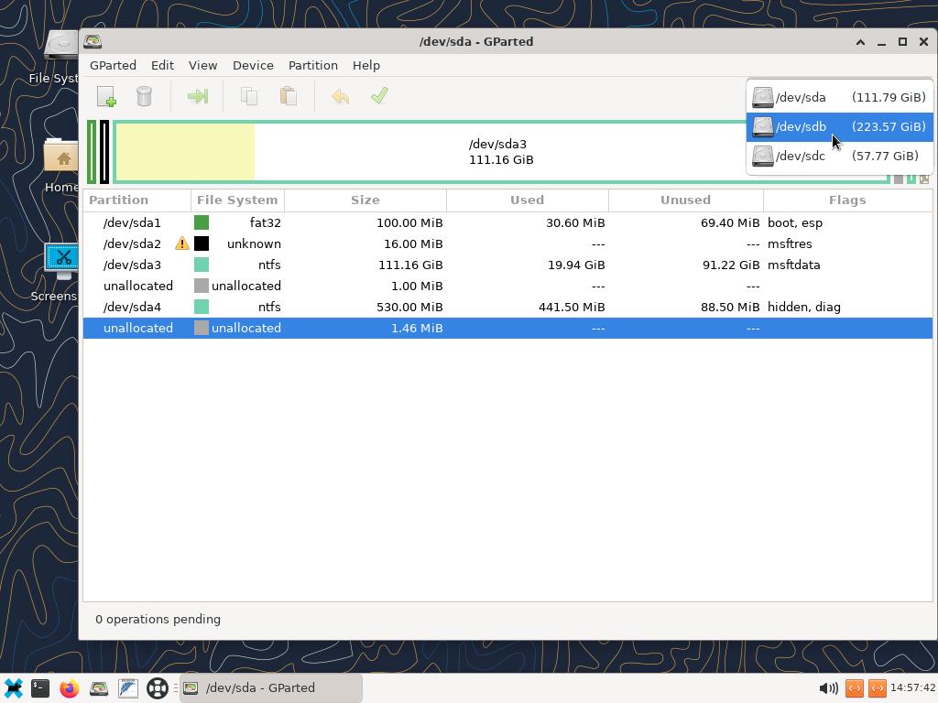Click the Unused column header
This screenshot has width=938, height=703.
click(685, 200)
